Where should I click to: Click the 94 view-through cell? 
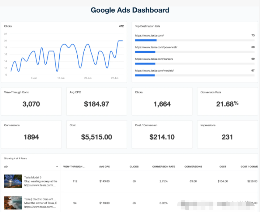(75, 203)
